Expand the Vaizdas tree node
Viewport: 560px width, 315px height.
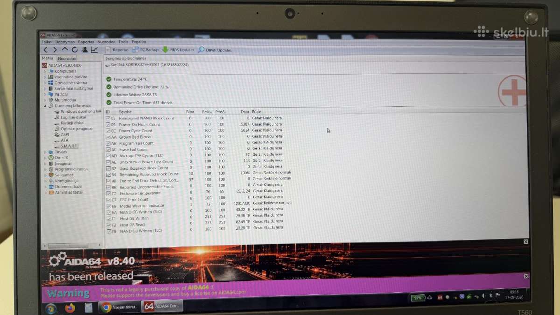click(45, 94)
